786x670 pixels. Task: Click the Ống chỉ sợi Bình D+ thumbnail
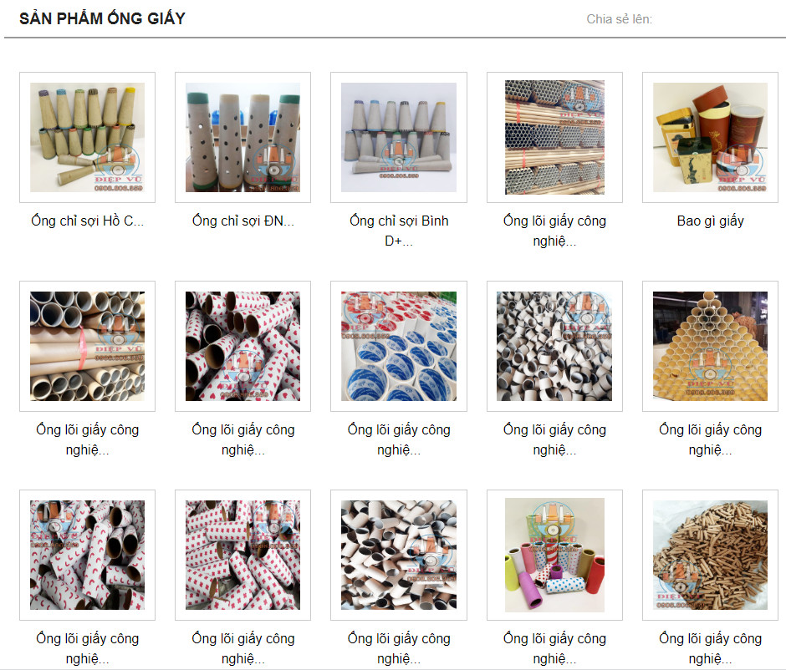(399, 137)
